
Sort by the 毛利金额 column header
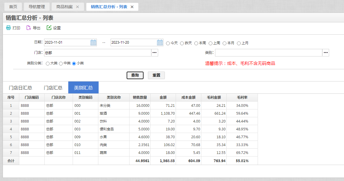click(x=214, y=97)
